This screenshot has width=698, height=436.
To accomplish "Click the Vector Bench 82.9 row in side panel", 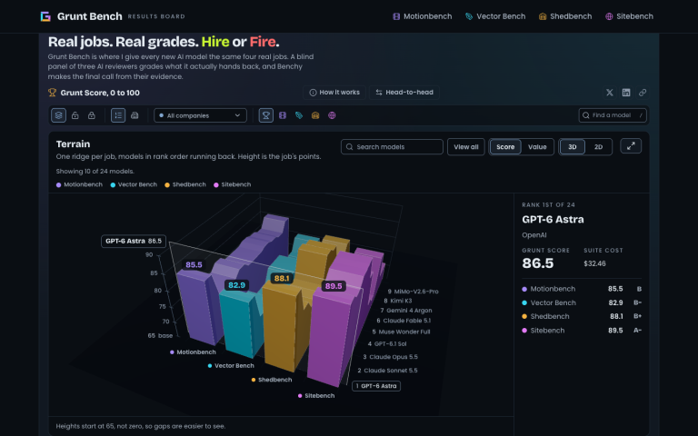I will [582, 303].
